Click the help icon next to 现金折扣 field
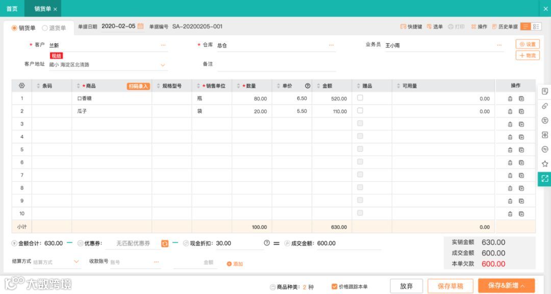This screenshot has width=551, height=294. pyautogui.click(x=267, y=243)
